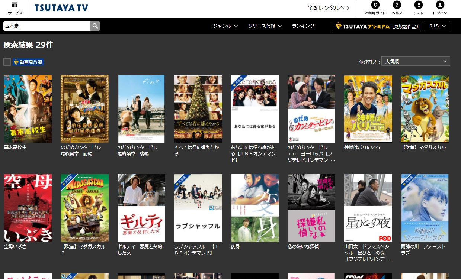461x279 pixels.
Task: Open the 雨鱒の川 ファースト・ラブ poster
Action: click(x=425, y=208)
